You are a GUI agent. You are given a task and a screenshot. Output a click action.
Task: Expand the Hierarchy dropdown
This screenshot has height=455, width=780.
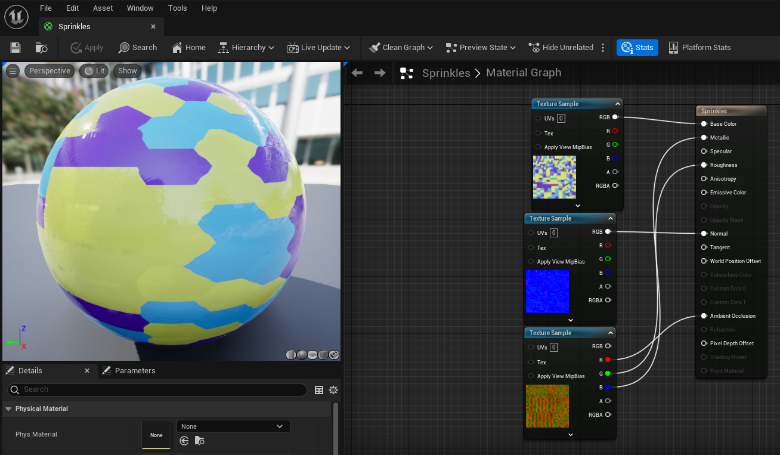pos(246,48)
